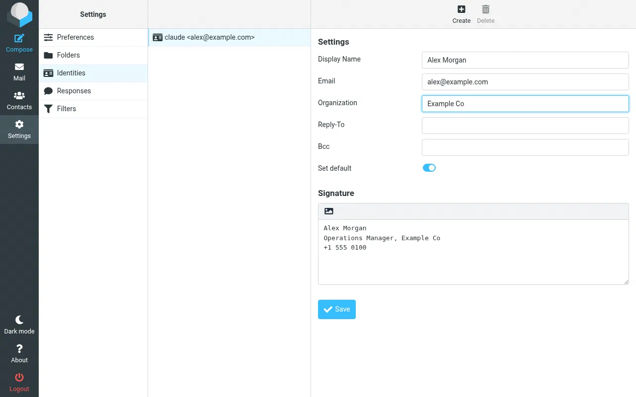Open Contacts in the sidebar
636x397 pixels.
19,101
